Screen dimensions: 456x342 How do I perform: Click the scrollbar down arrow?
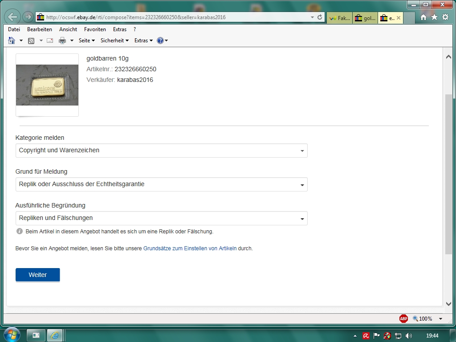448,304
